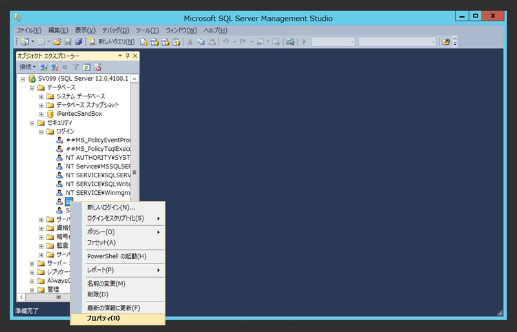The width and height of the screenshot is (517, 332).
Task: Open the ウィンドウ(W) menu
Action: point(181,30)
